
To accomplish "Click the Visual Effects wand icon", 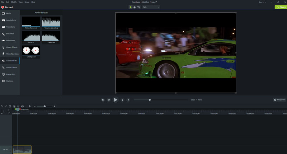I will click(3, 67).
